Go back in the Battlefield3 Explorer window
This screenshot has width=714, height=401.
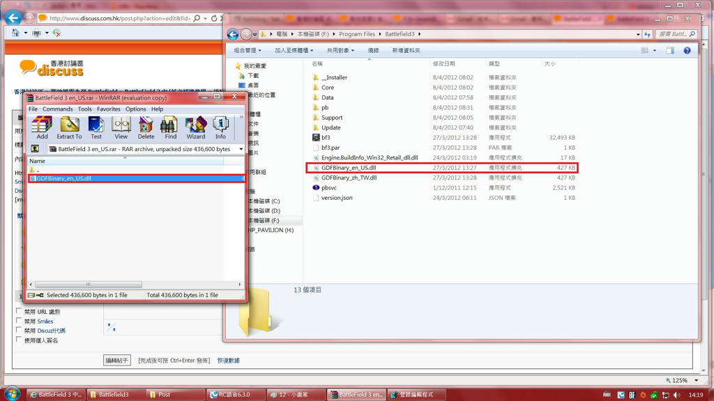(x=233, y=34)
